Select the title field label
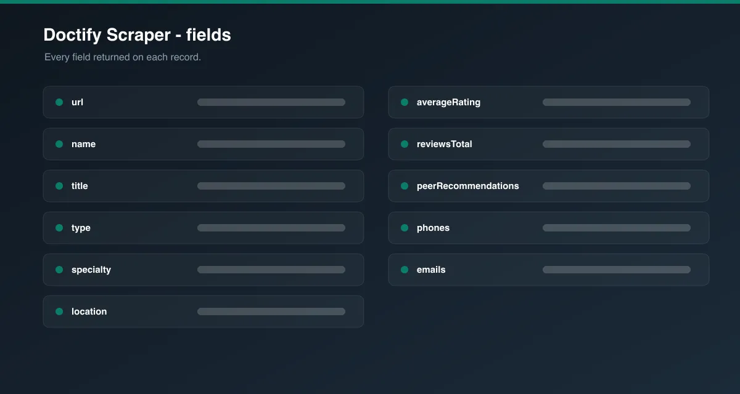The height and width of the screenshot is (394, 740). pyautogui.click(x=80, y=186)
